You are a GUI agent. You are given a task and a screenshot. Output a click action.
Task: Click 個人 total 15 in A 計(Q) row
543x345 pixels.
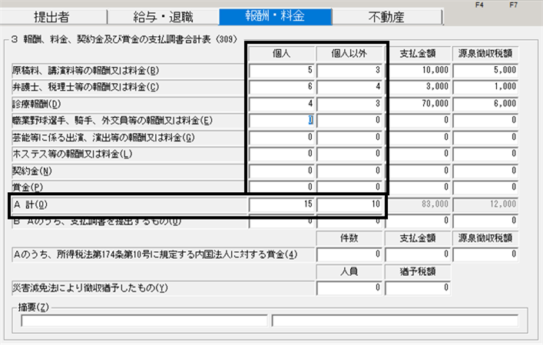[281, 204]
